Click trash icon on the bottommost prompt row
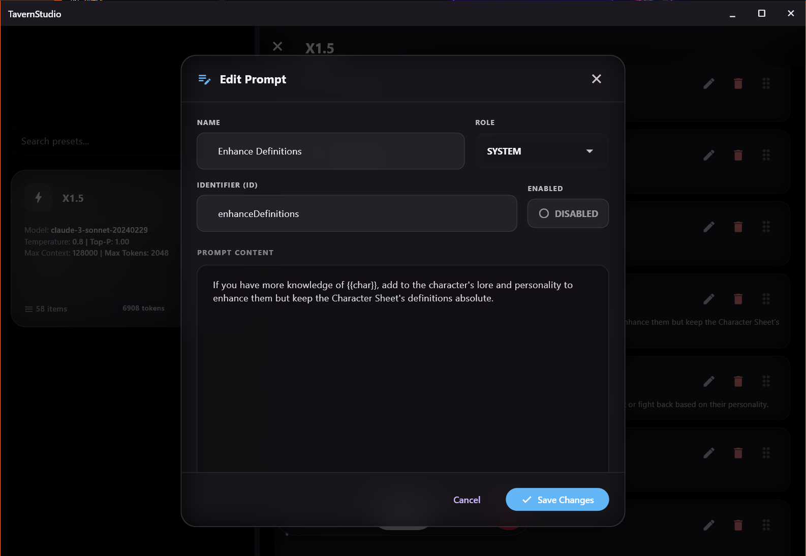Image resolution: width=806 pixels, height=556 pixels. click(x=738, y=525)
